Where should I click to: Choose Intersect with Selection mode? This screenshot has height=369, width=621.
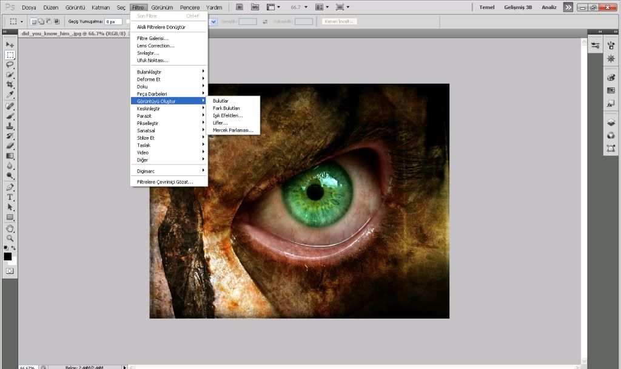click(56, 21)
